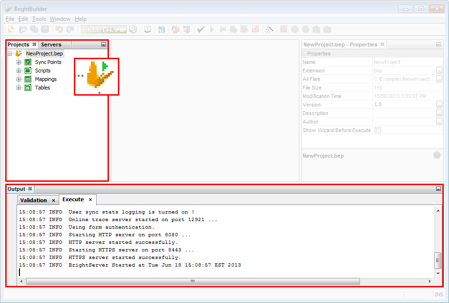Image resolution: width=449 pixels, height=303 pixels.
Task: Click the wizard wand toolbar icon
Action: (x=269, y=29)
